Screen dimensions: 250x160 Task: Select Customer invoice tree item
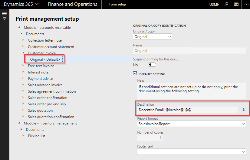tap(42, 53)
